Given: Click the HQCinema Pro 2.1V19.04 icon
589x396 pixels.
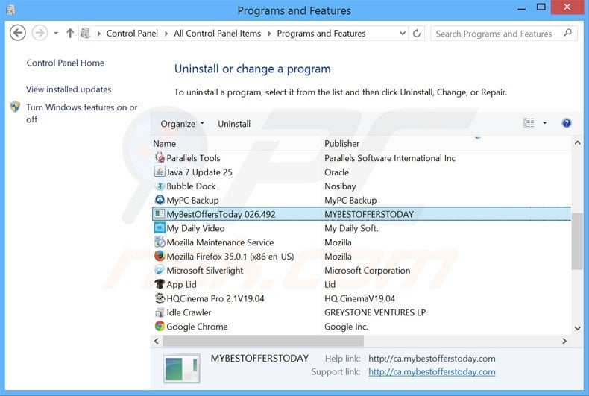Looking at the screenshot, I should [x=160, y=298].
